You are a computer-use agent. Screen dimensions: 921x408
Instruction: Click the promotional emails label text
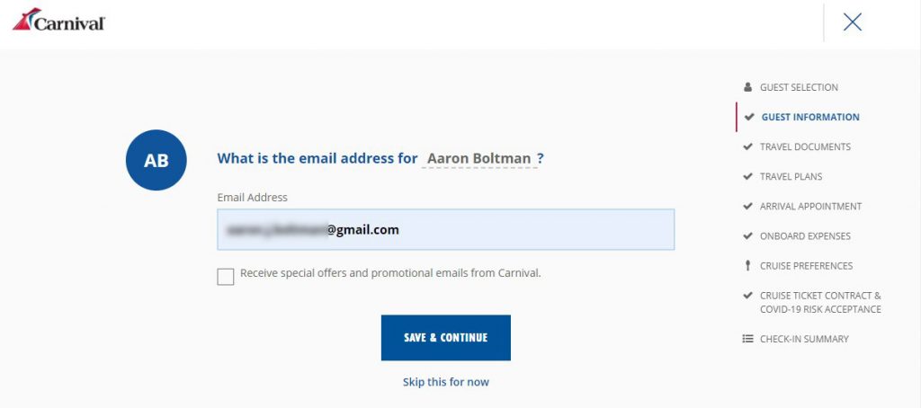click(390, 272)
